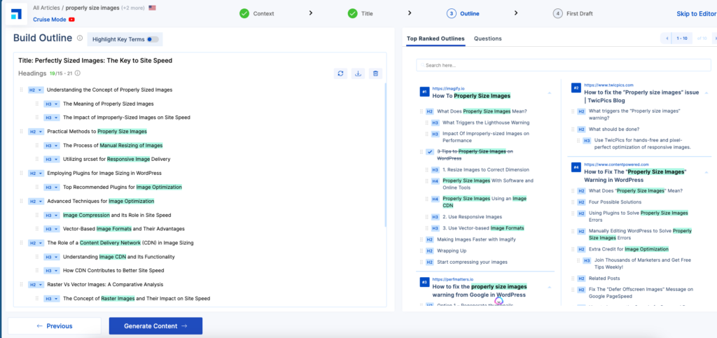The width and height of the screenshot is (717, 338).
Task: Open H3 dropdown for 'The Meaning of Properly Sized Images'
Action: coord(52,104)
